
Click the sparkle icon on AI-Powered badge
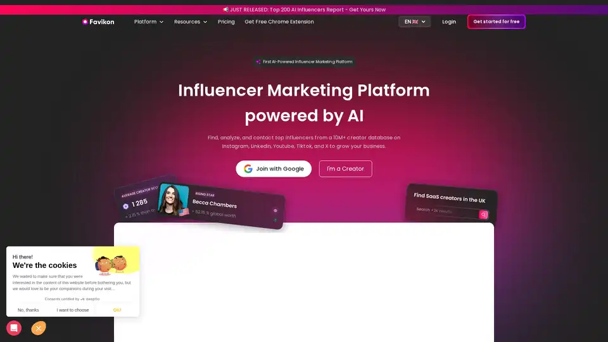point(258,61)
